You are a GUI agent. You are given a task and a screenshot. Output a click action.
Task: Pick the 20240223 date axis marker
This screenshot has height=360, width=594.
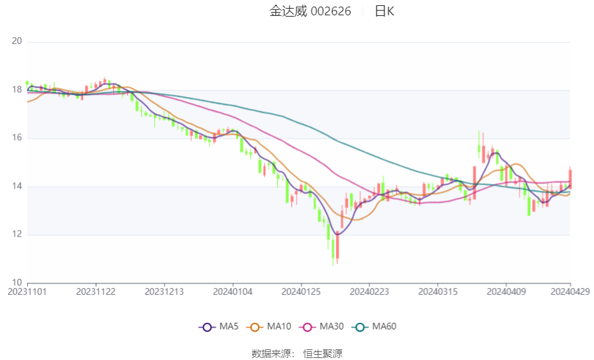coord(369,292)
